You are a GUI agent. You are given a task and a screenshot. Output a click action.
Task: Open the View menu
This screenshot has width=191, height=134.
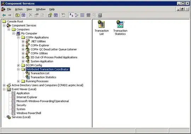(29, 9)
